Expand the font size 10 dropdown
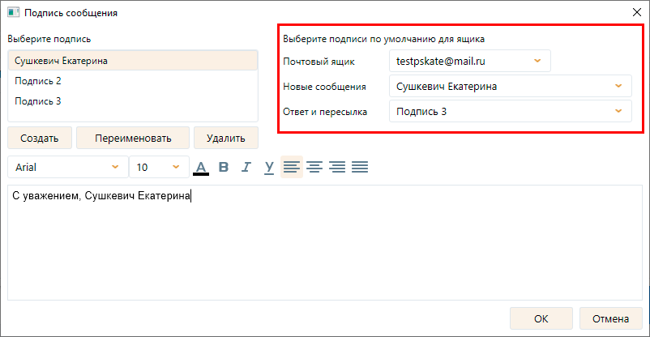 click(158, 168)
